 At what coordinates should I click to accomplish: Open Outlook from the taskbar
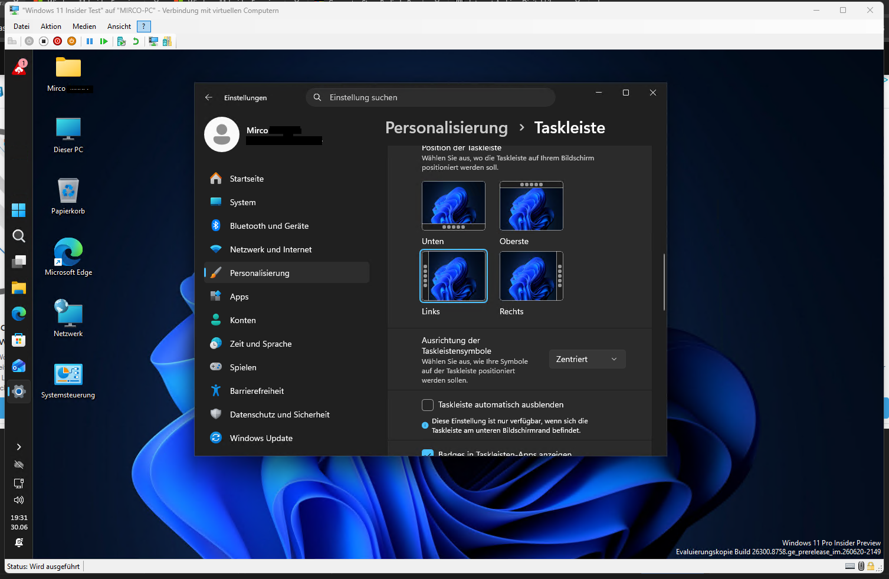[19, 366]
